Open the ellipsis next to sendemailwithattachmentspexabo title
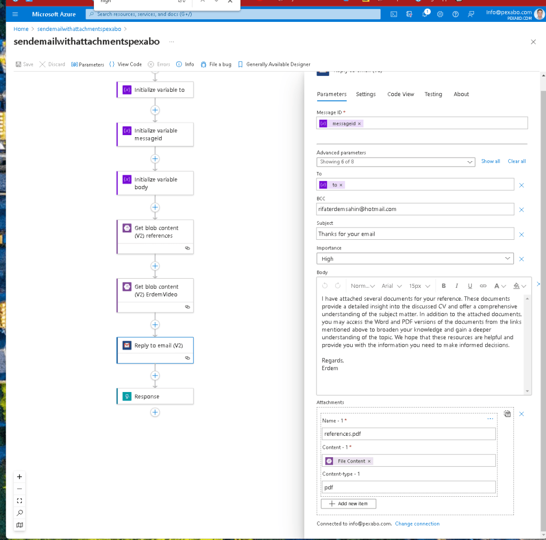Screen dimensions: 546x540 171,42
